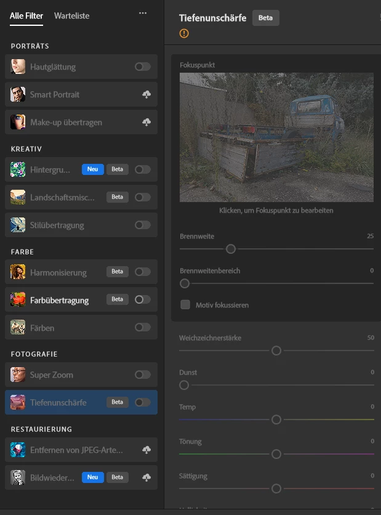Screen dimensions: 381x515
Task: Select the Färben filter name
Action: 42,328
